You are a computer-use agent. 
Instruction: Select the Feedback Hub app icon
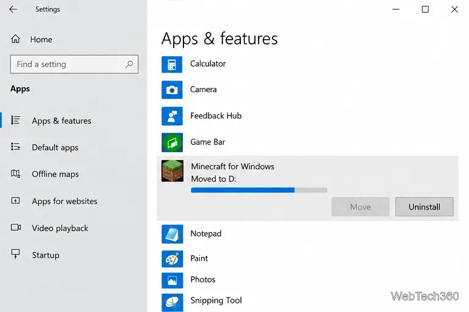pyautogui.click(x=172, y=116)
